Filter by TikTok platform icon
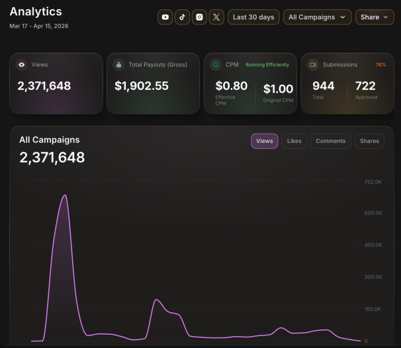The height and width of the screenshot is (348, 401). point(183,17)
